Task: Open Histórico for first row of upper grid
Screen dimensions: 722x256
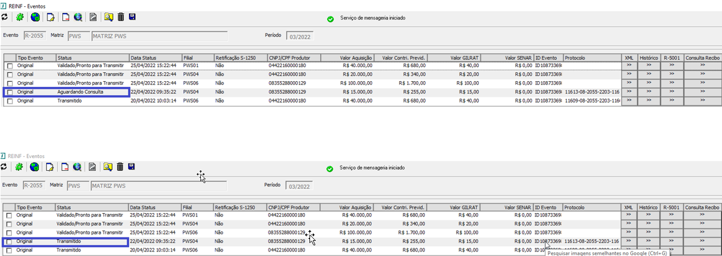Action: [x=649, y=65]
